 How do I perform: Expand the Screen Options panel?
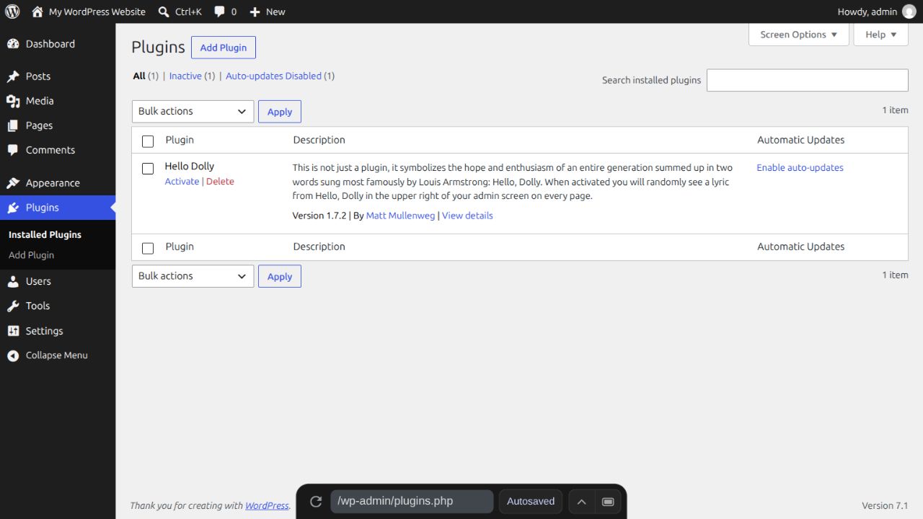tap(799, 35)
